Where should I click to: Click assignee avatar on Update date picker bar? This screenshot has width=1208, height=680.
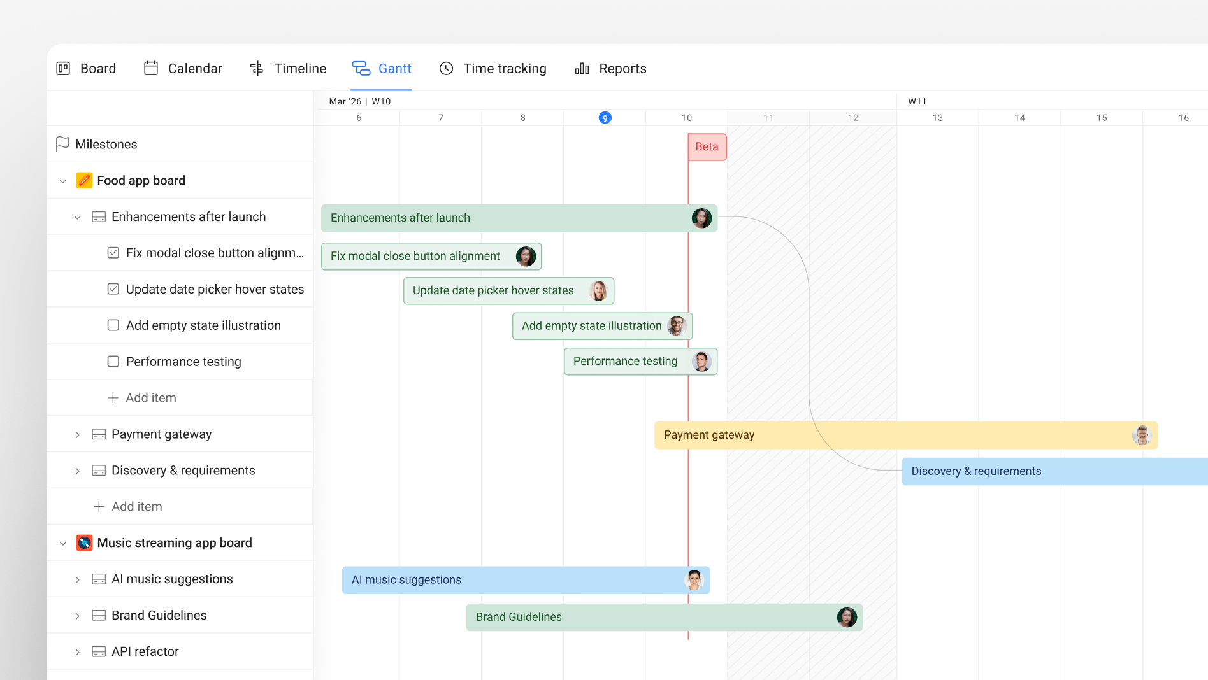pos(598,291)
